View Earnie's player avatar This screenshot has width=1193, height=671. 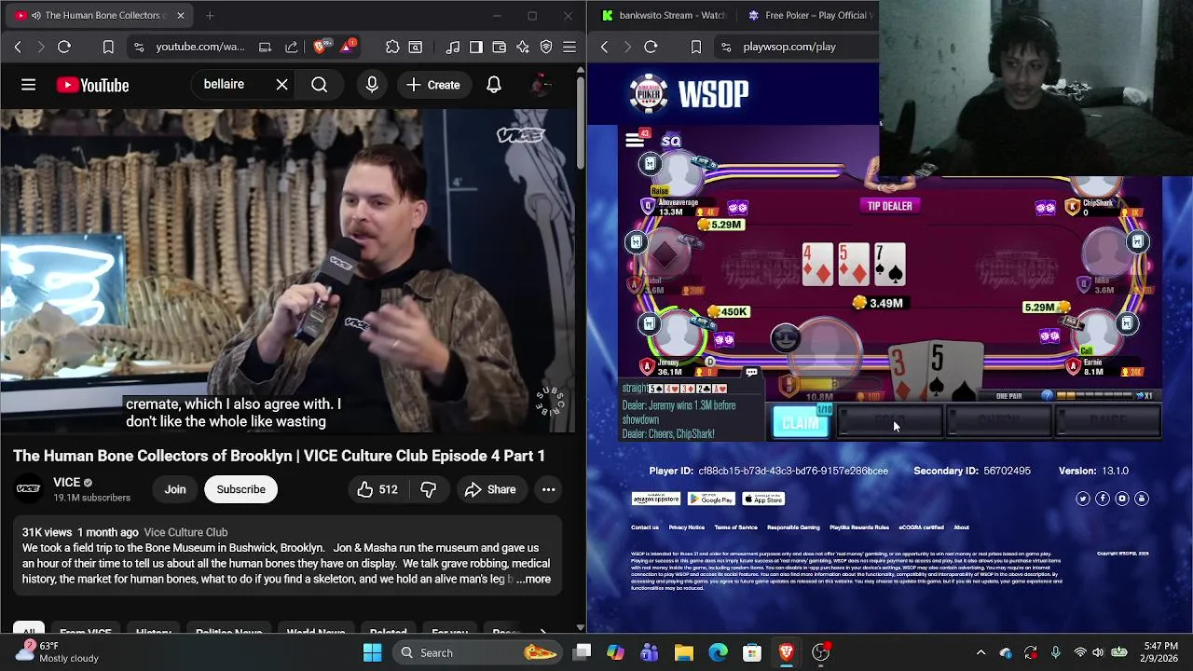[x=1100, y=334]
